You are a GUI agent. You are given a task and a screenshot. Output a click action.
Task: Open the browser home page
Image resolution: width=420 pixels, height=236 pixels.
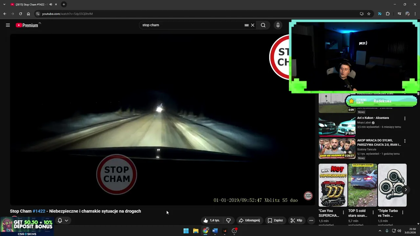(x=29, y=14)
